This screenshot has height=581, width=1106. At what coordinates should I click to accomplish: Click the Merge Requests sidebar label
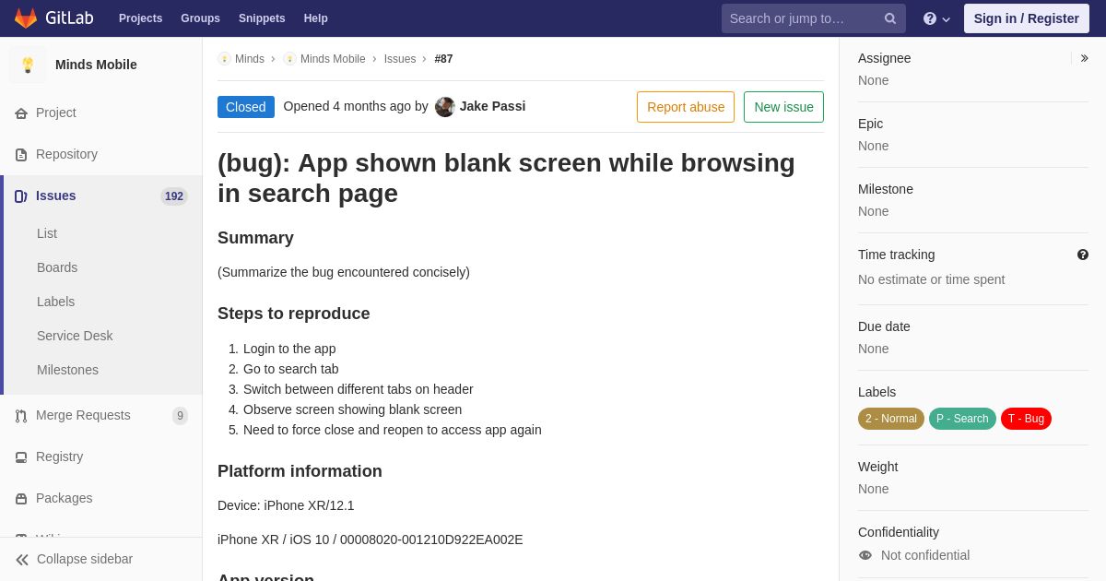tap(83, 415)
